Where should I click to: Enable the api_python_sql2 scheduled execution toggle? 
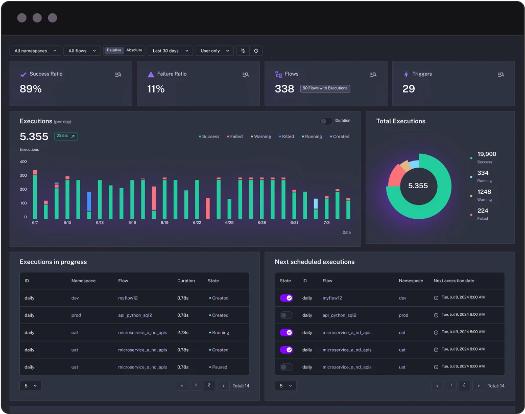click(286, 315)
